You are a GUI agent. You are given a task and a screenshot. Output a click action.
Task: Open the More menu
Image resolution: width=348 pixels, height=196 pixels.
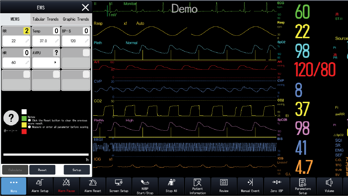[x=14, y=186]
